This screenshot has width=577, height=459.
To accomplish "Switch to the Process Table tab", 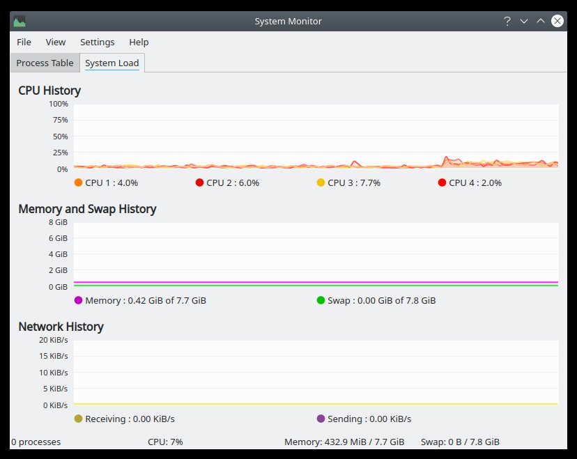I will coord(45,63).
